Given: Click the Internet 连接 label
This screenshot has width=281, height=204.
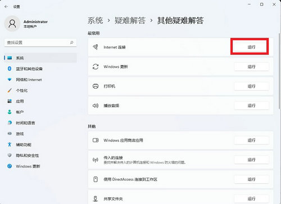Looking at the screenshot, I should pos(115,47).
